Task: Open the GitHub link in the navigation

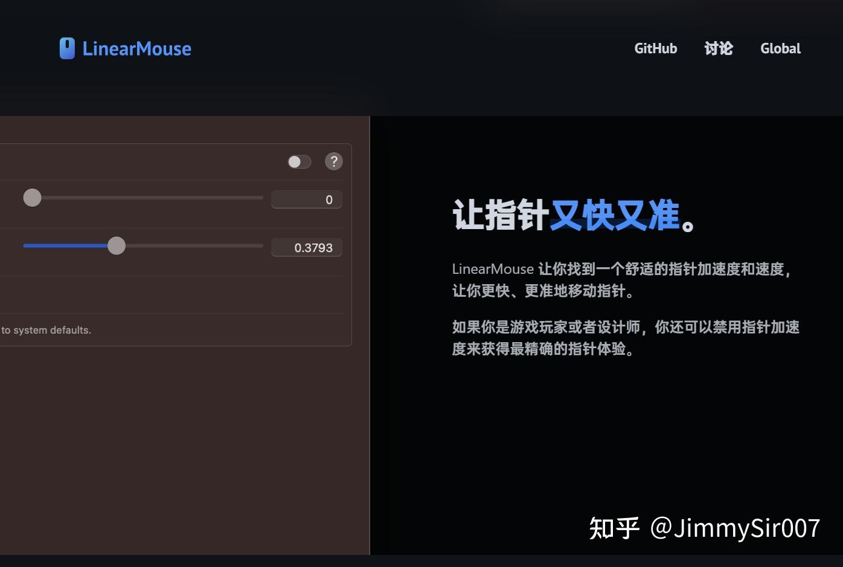Action: pos(655,48)
